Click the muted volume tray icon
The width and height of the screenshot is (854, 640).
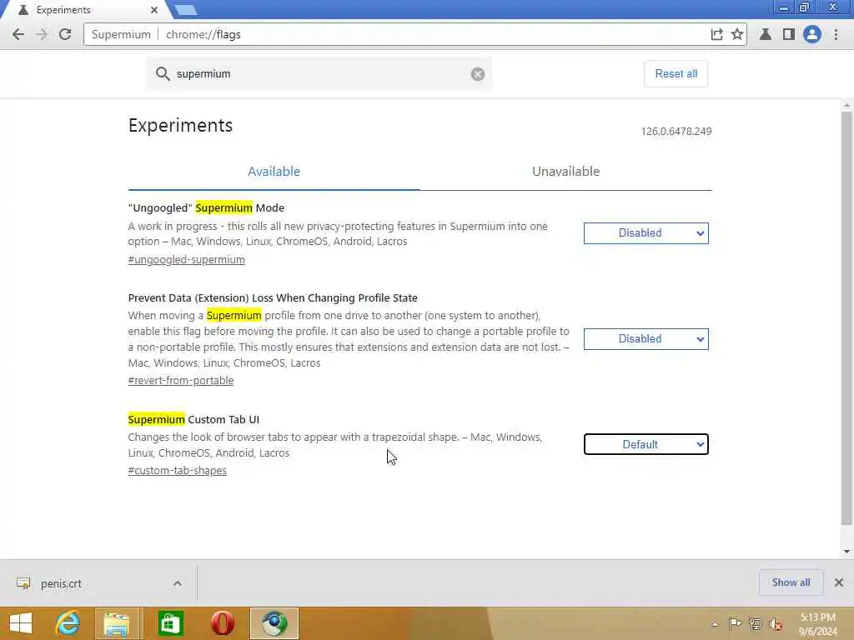(776, 623)
